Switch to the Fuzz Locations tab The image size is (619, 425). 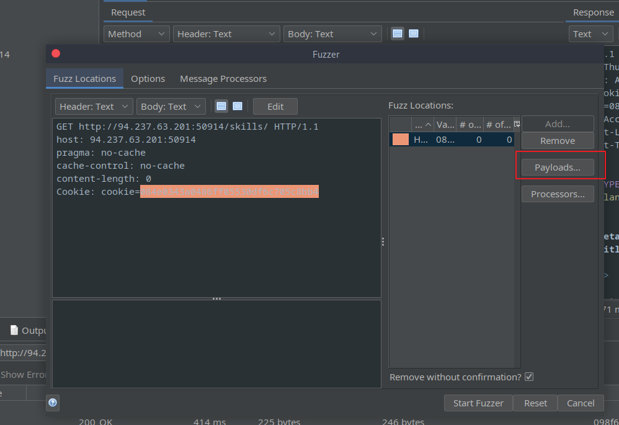pos(84,79)
